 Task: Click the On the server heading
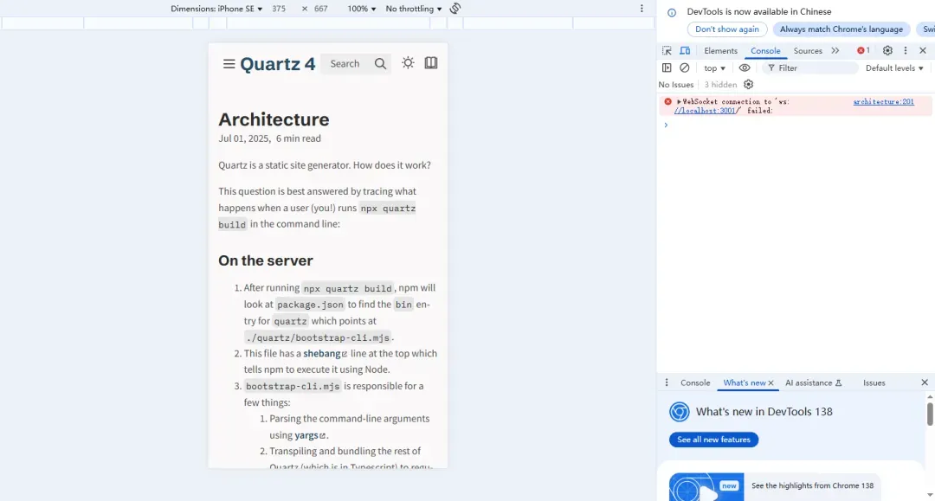266,260
